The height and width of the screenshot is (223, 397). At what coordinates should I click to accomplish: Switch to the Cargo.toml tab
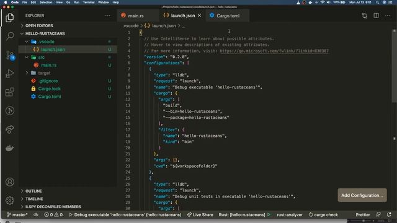click(x=228, y=15)
